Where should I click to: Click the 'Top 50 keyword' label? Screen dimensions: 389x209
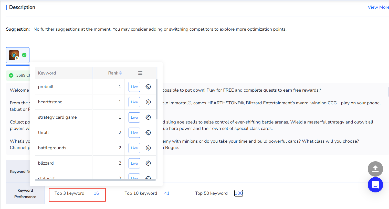[211, 193]
